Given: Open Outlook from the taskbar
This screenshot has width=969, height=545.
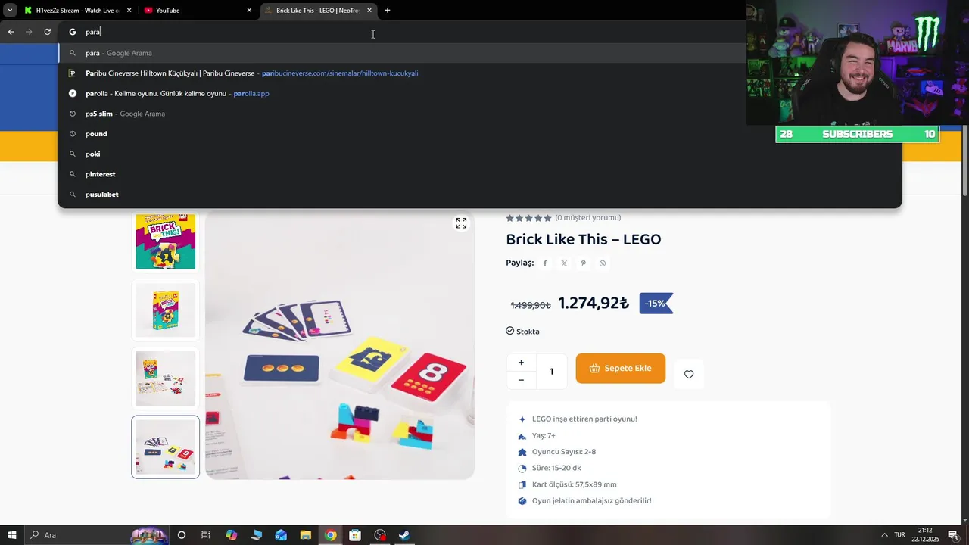Looking at the screenshot, I should tap(281, 535).
